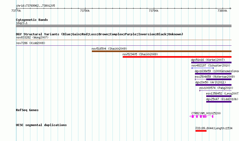Click the 73780k ruler position

(x=85, y=11)
